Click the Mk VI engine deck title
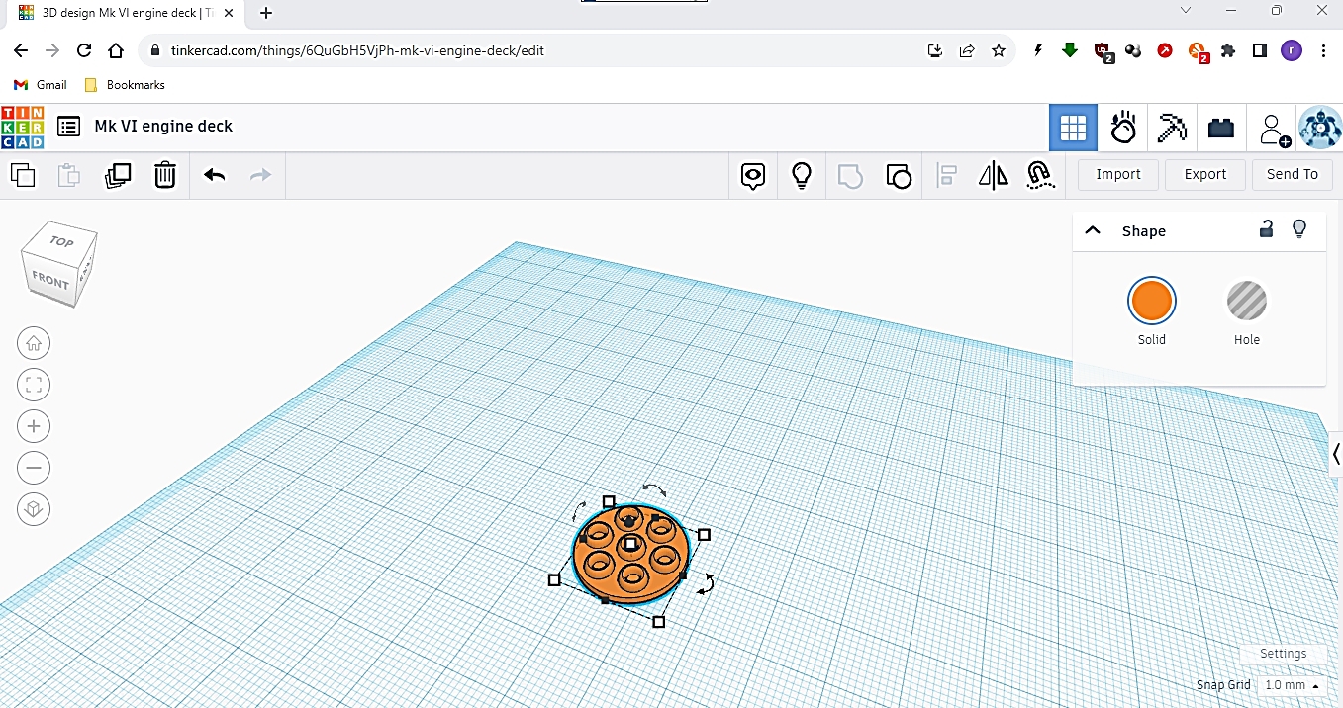Image resolution: width=1343 pixels, height=708 pixels. 163,126
